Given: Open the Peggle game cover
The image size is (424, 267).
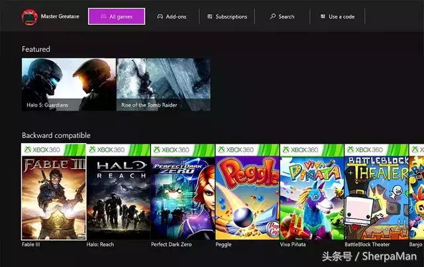Looking at the screenshot, I should [x=247, y=191].
